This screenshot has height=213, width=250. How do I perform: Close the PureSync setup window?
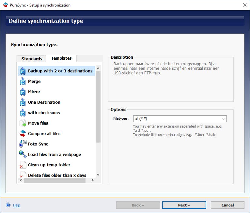tap(245, 5)
